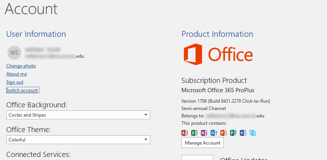The width and height of the screenshot is (327, 160).
Task: Click the Change photo link
Action: click(x=21, y=66)
